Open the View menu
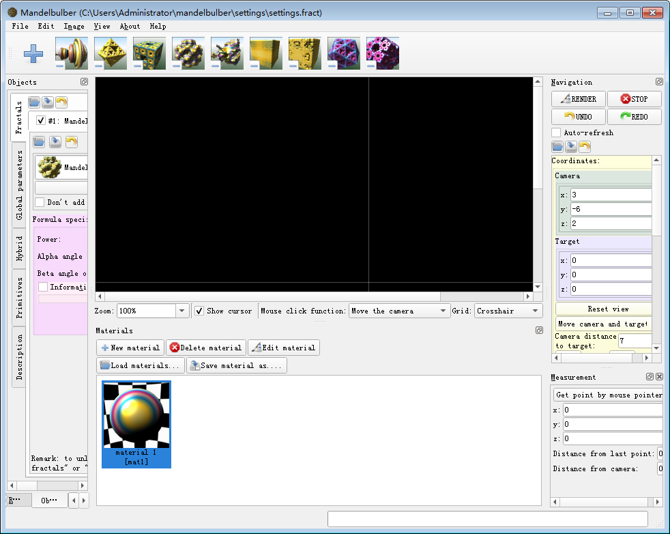The height and width of the screenshot is (534, 670). click(102, 26)
